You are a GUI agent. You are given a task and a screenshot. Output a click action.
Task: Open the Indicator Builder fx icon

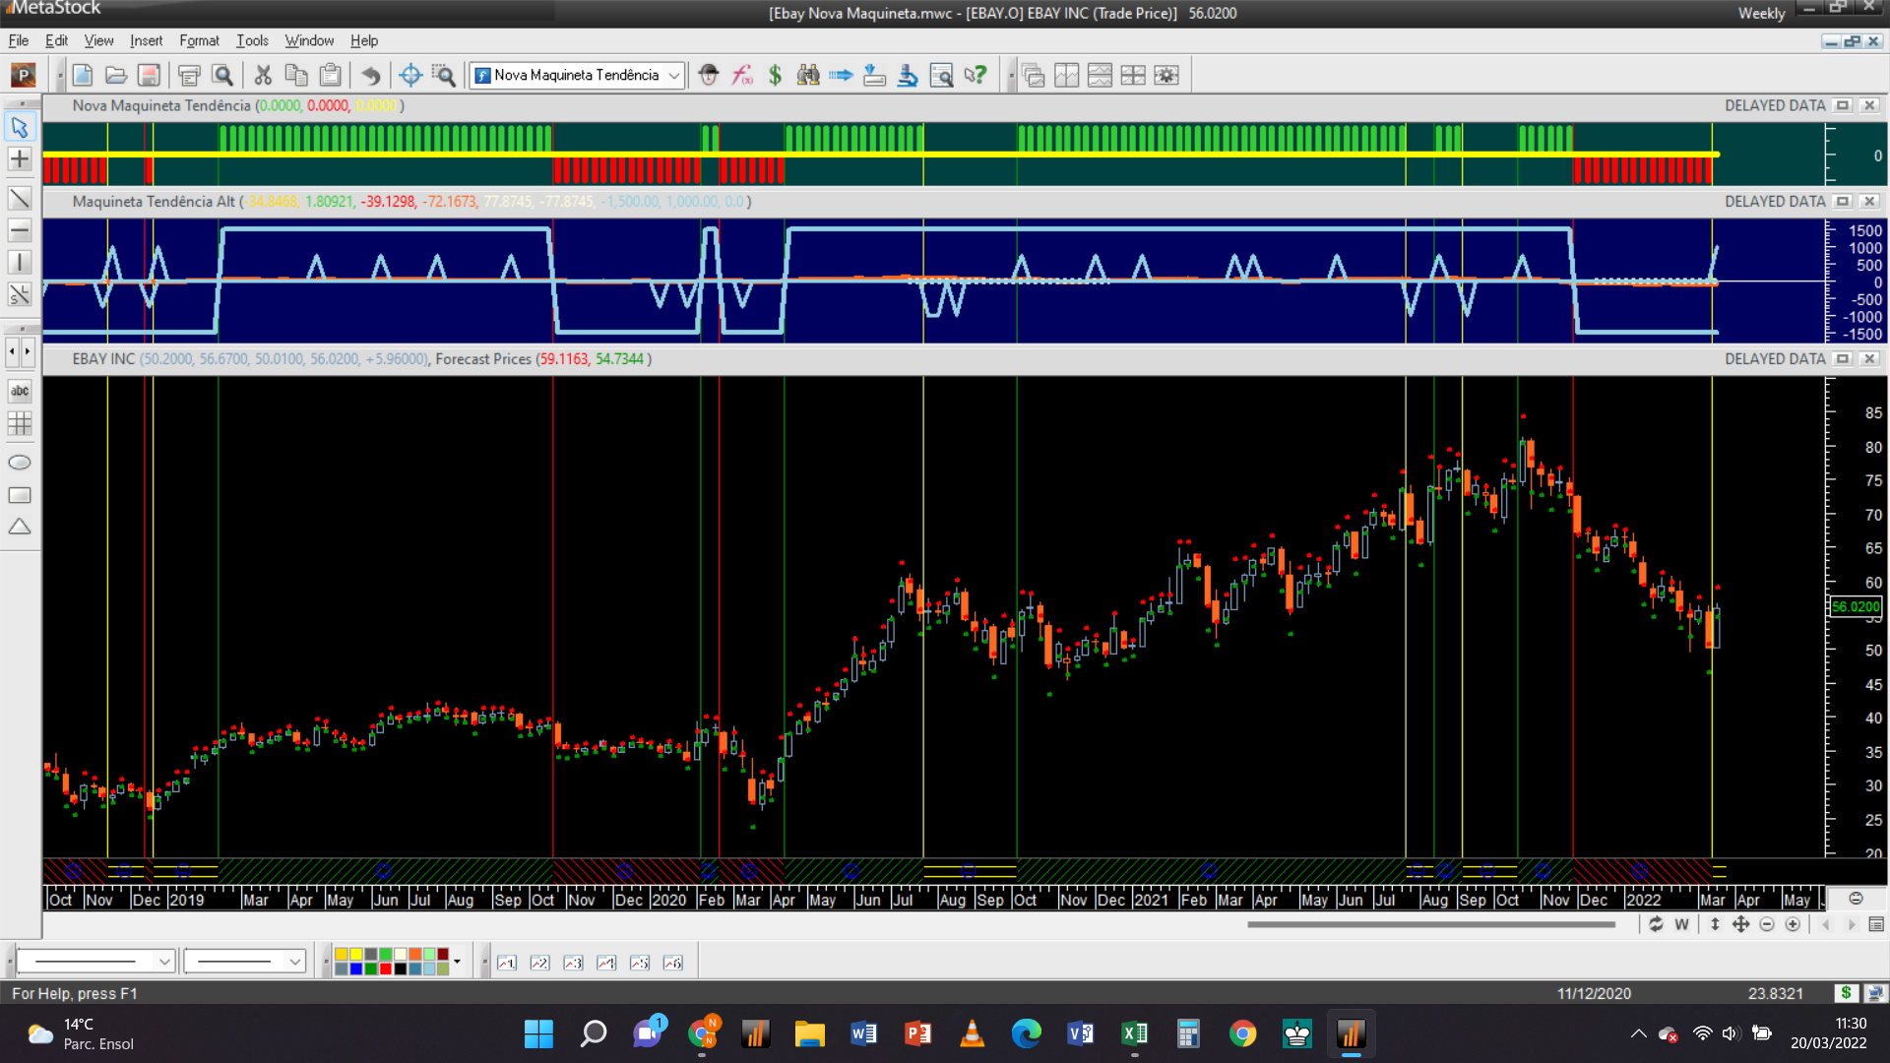tap(742, 75)
